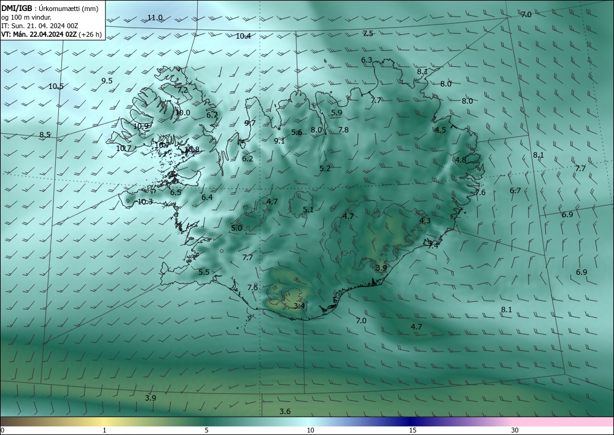Select the 'VT: Mán. 22.04.2024 02Z' valid time

point(39,34)
